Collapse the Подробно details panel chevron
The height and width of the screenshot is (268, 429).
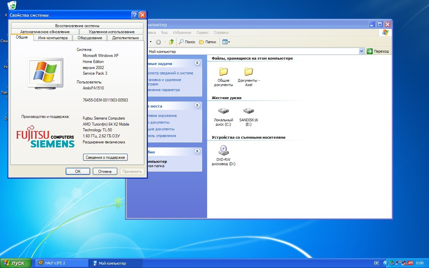(197, 151)
